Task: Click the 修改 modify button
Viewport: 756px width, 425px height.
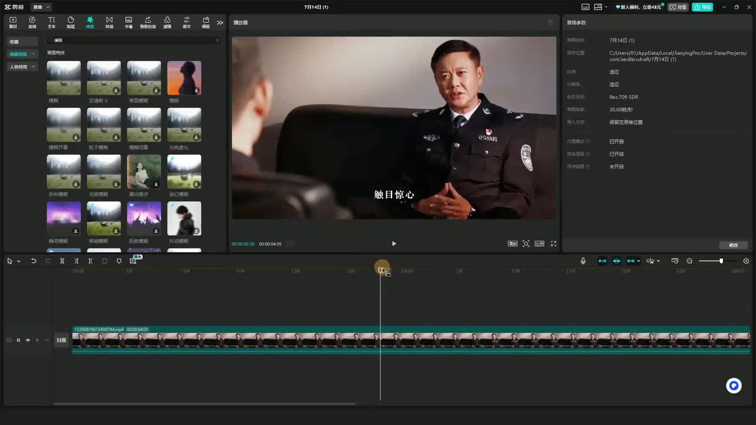Action: click(x=734, y=245)
